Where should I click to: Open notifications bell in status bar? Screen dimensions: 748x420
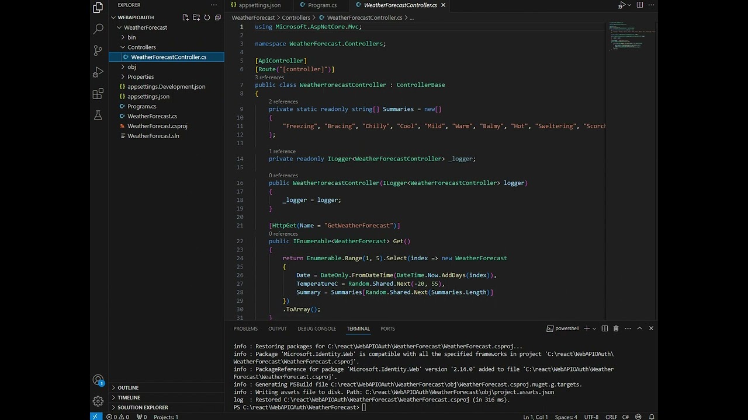pyautogui.click(x=652, y=417)
